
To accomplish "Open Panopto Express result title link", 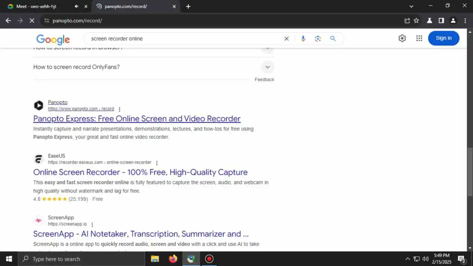I will coord(137,119).
